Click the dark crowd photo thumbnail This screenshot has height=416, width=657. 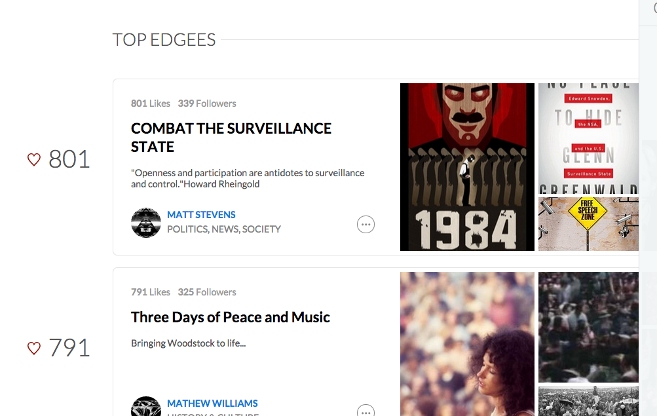(x=588, y=327)
